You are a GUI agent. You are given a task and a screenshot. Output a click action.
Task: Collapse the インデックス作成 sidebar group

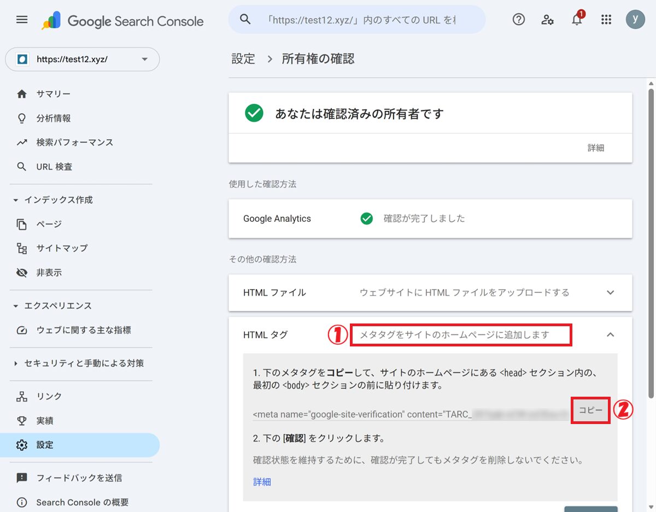coord(16,200)
